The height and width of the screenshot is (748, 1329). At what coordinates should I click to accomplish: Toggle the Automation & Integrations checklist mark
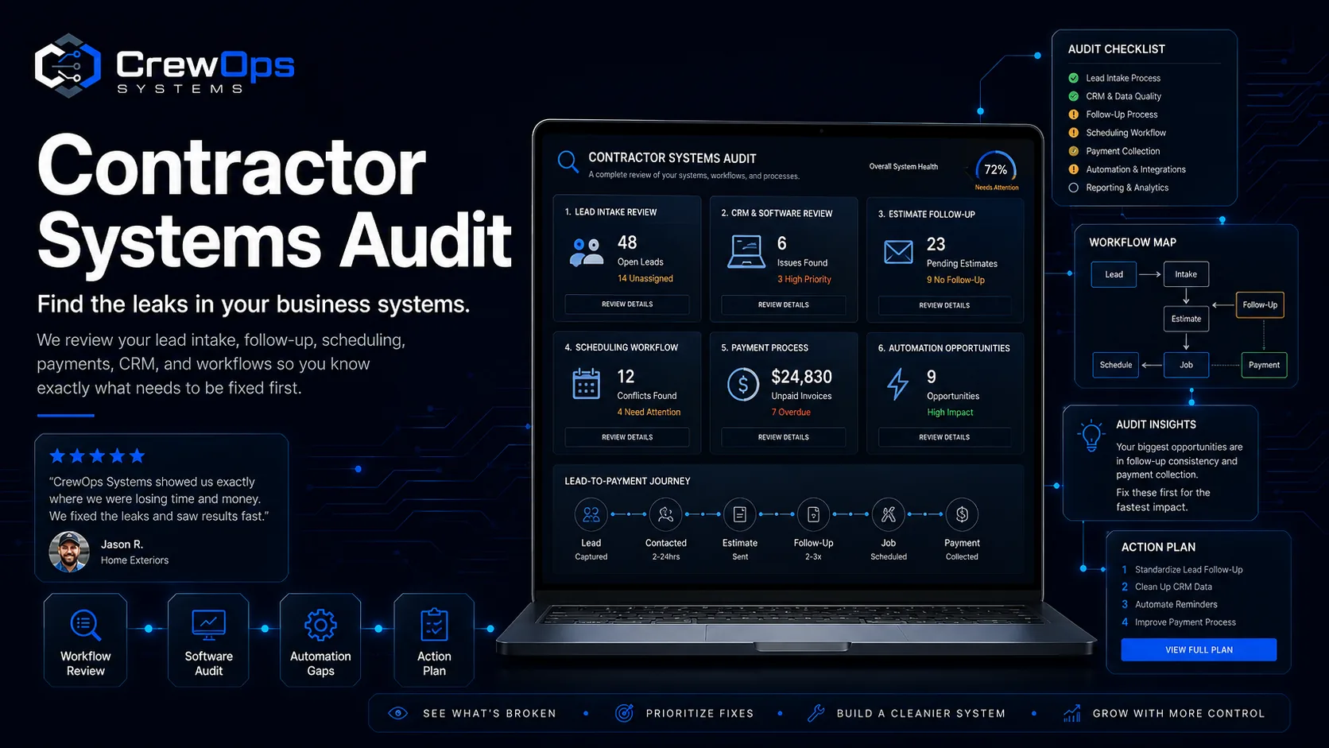pos(1073,169)
